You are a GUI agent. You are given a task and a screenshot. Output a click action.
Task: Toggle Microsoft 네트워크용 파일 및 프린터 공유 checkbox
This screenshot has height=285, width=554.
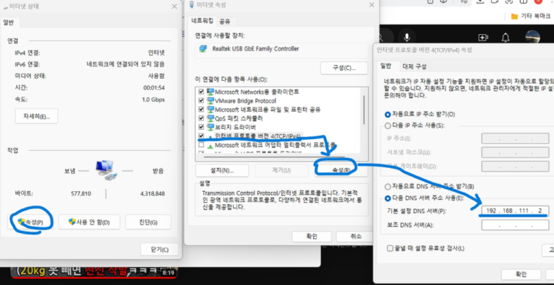click(x=201, y=110)
